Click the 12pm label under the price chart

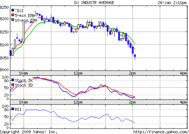[x=78, y=73]
